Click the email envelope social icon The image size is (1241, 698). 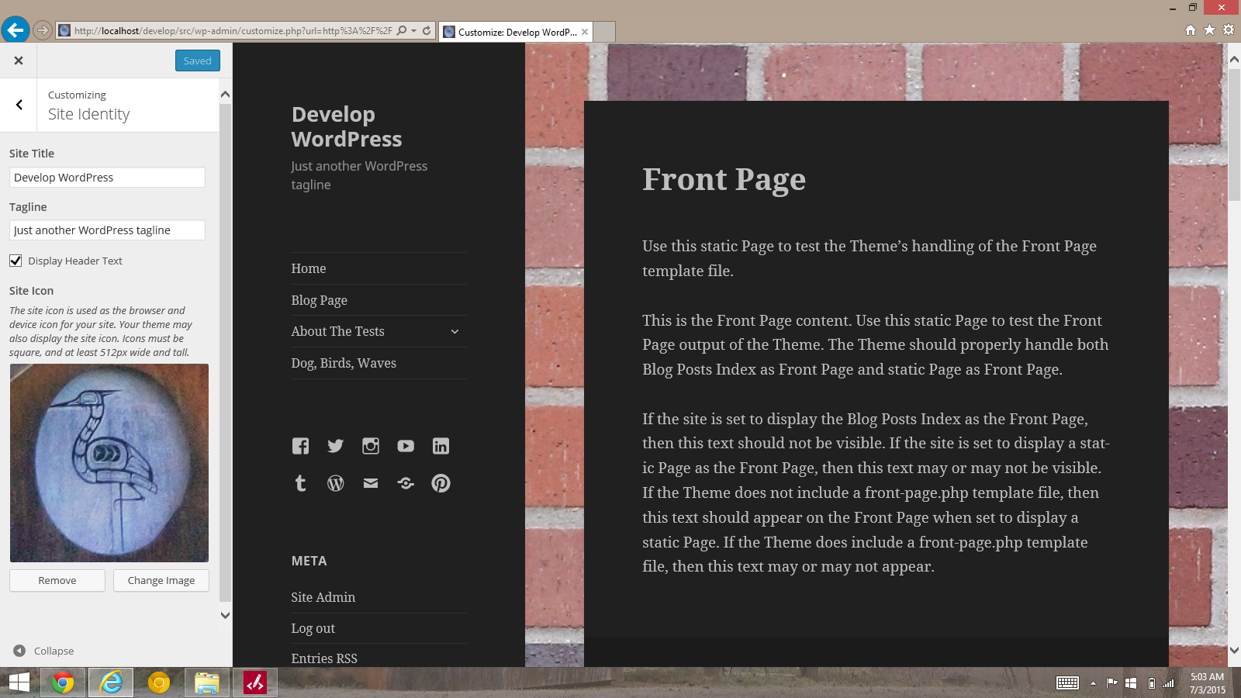(371, 483)
